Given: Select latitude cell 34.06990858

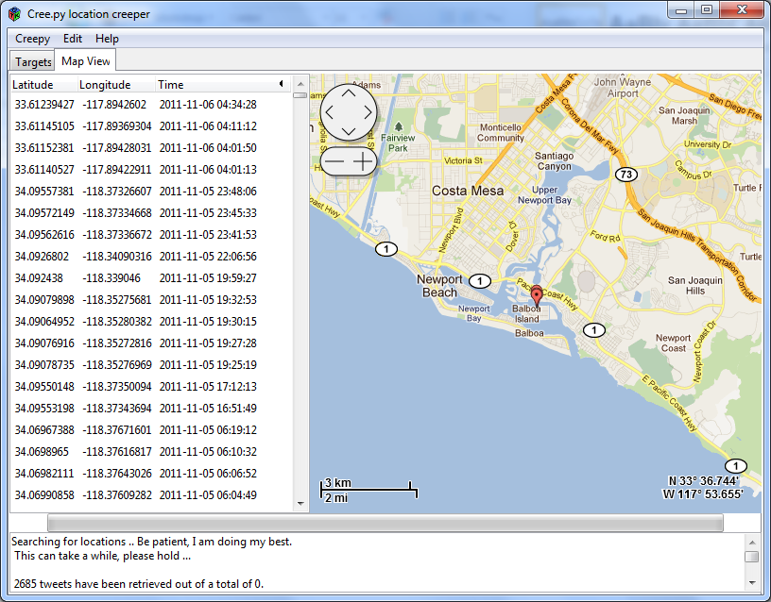Looking at the screenshot, I should (x=44, y=495).
